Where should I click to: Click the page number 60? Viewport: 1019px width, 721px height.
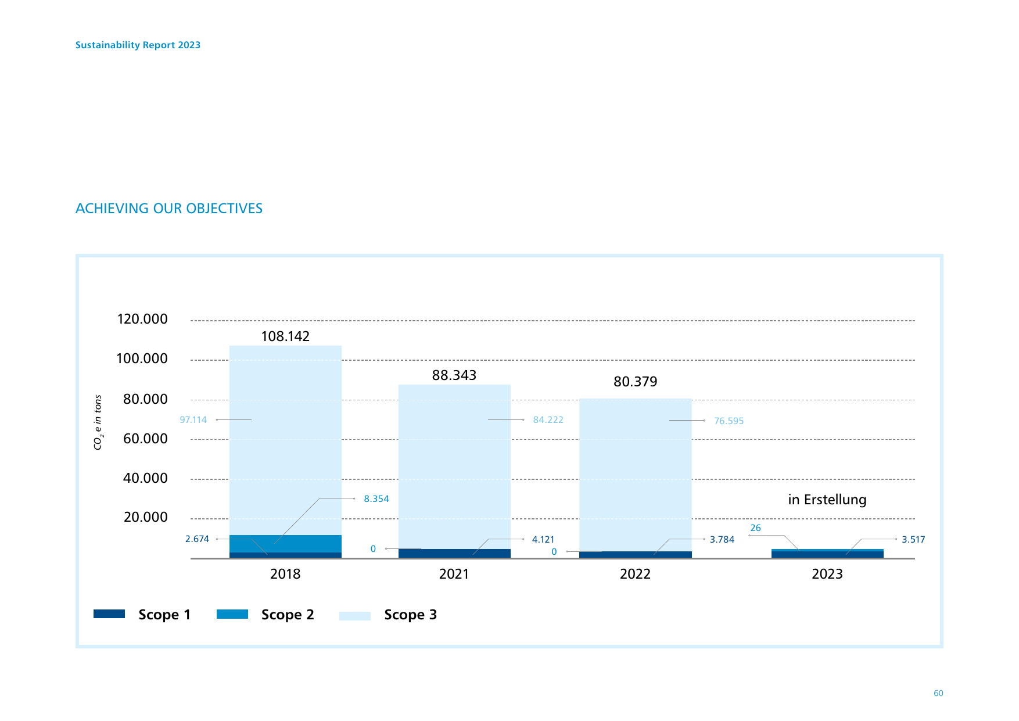click(x=938, y=693)
